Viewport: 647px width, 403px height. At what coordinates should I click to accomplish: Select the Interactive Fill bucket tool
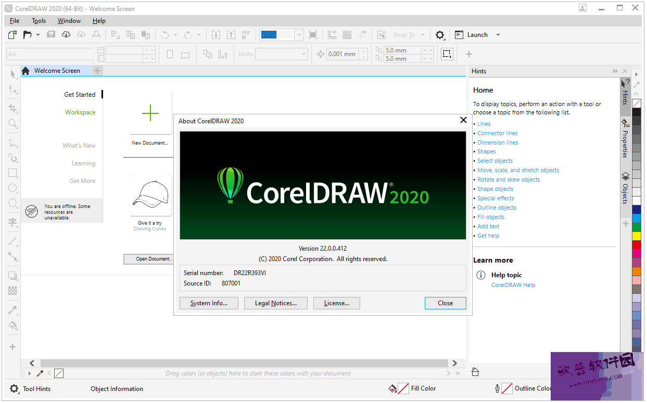pyautogui.click(x=13, y=326)
